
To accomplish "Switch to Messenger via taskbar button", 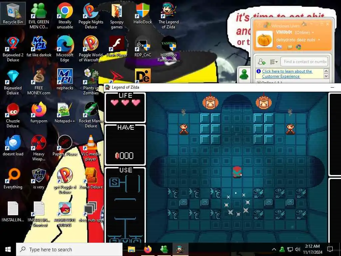I will pos(164,249).
